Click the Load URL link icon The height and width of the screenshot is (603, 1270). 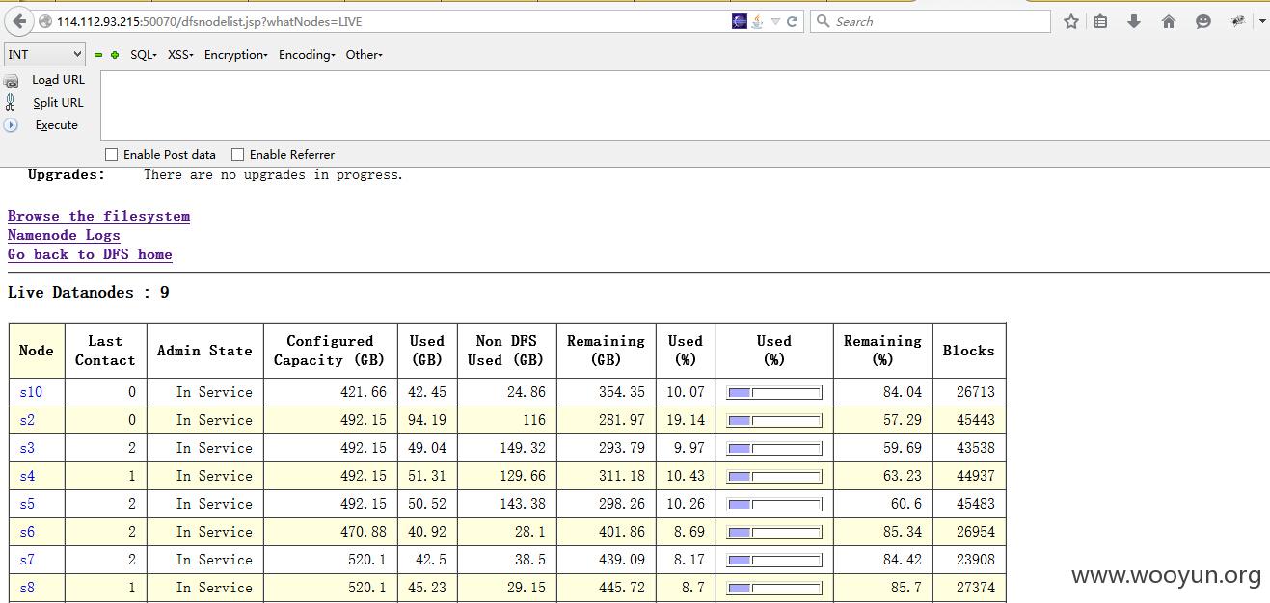(12, 81)
